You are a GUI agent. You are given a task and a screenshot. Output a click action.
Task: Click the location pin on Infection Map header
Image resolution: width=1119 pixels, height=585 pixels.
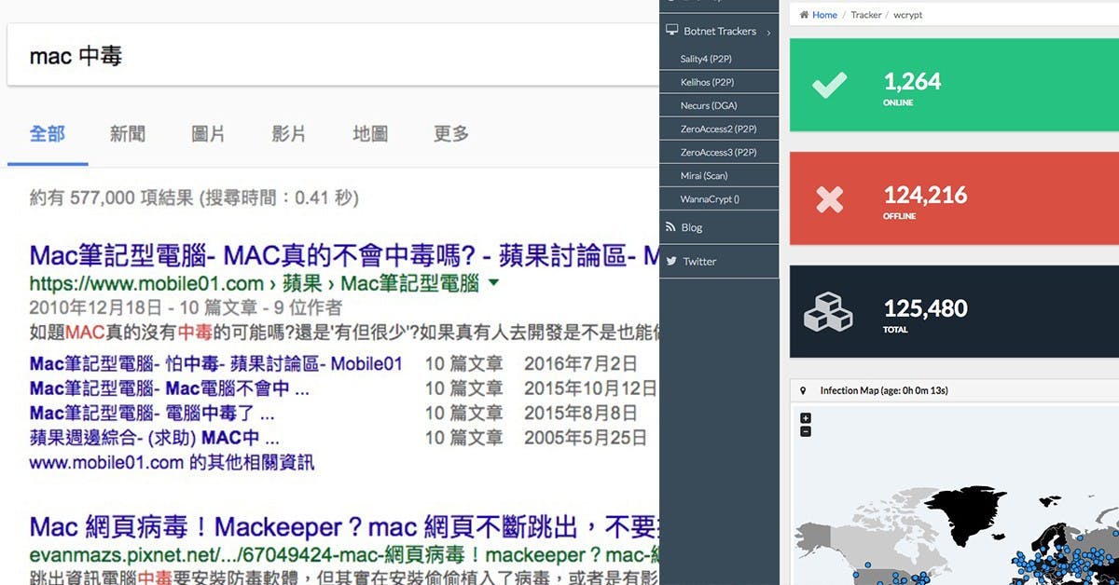[805, 389]
